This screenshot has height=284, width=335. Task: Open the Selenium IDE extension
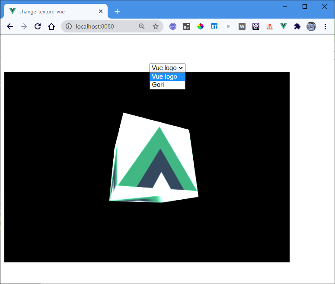coord(187,26)
